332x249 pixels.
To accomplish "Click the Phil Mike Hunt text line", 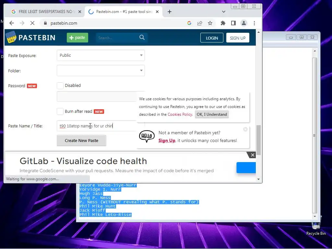I will pyautogui.click(x=98, y=206).
